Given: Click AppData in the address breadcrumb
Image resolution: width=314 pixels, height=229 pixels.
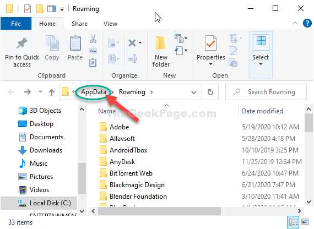Looking at the screenshot, I should pyautogui.click(x=94, y=92).
